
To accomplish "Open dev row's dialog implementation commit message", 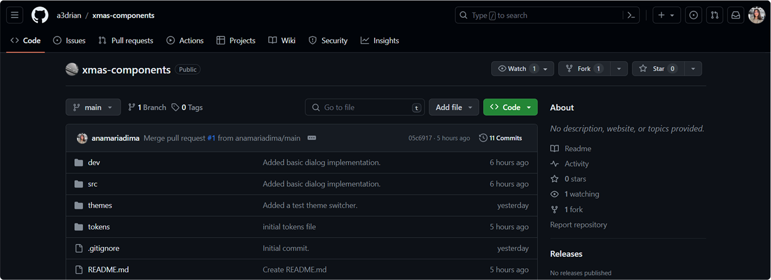I will tap(322, 163).
